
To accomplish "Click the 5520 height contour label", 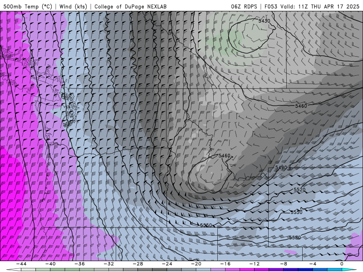I will 299,189.
